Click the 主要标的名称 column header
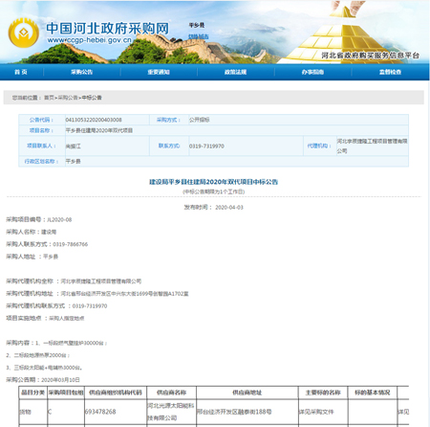 coord(323,393)
